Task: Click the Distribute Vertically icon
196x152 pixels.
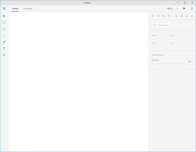Action: 169,16
